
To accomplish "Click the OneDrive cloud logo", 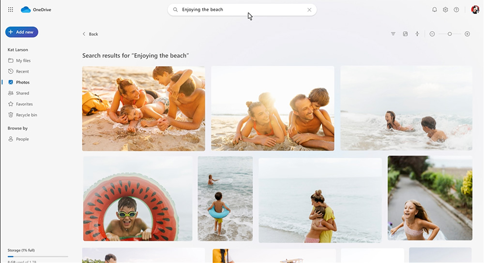I will pyautogui.click(x=26, y=10).
